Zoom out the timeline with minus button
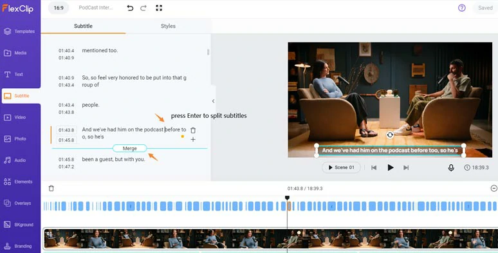 tap(494, 189)
